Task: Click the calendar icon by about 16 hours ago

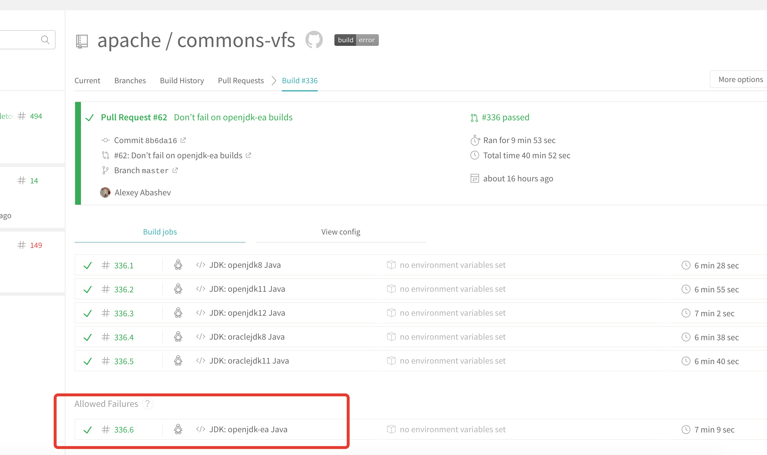Action: 475,178
